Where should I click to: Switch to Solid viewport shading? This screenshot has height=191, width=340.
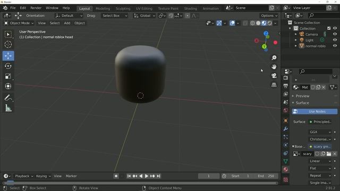click(x=258, y=23)
